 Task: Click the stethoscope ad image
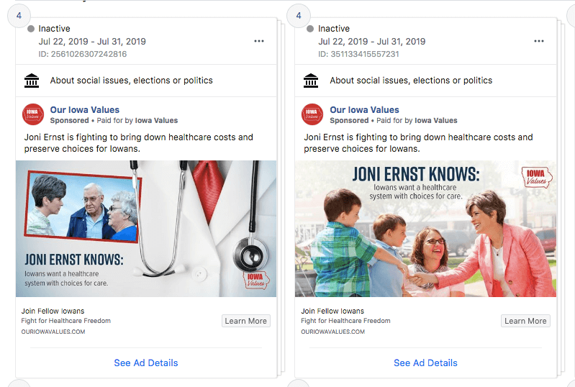(x=146, y=228)
